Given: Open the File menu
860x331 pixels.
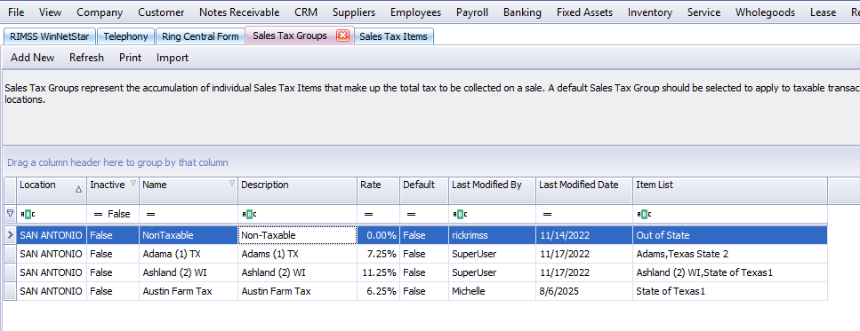Looking at the screenshot, I should [x=17, y=12].
